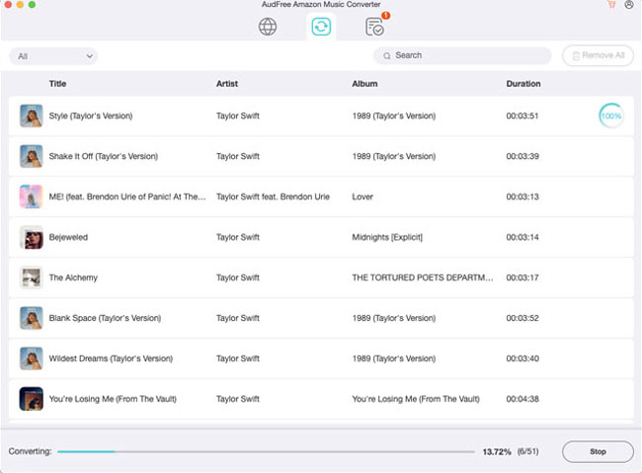This screenshot has height=473, width=642.
Task: Click album art for You're Losing Me
Action: pyautogui.click(x=32, y=399)
